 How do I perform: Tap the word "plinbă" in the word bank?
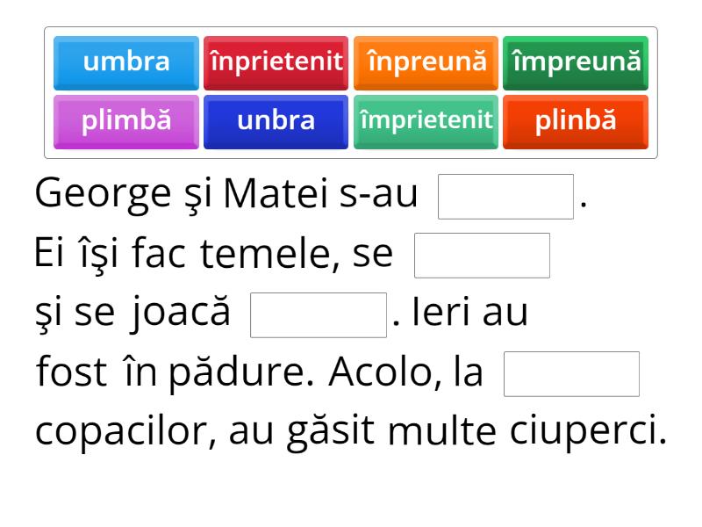(576, 122)
